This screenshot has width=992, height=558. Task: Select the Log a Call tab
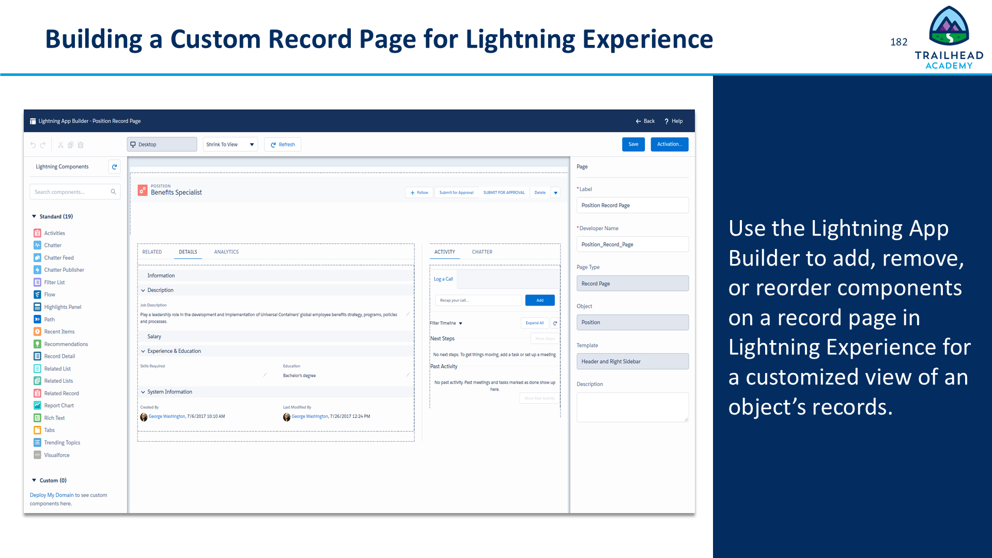[443, 279]
